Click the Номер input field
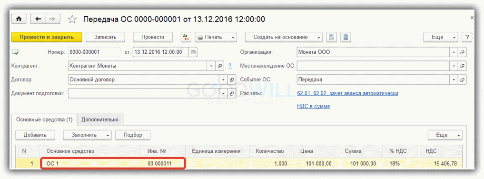The height and width of the screenshot is (179, 484). pyautogui.click(x=94, y=52)
